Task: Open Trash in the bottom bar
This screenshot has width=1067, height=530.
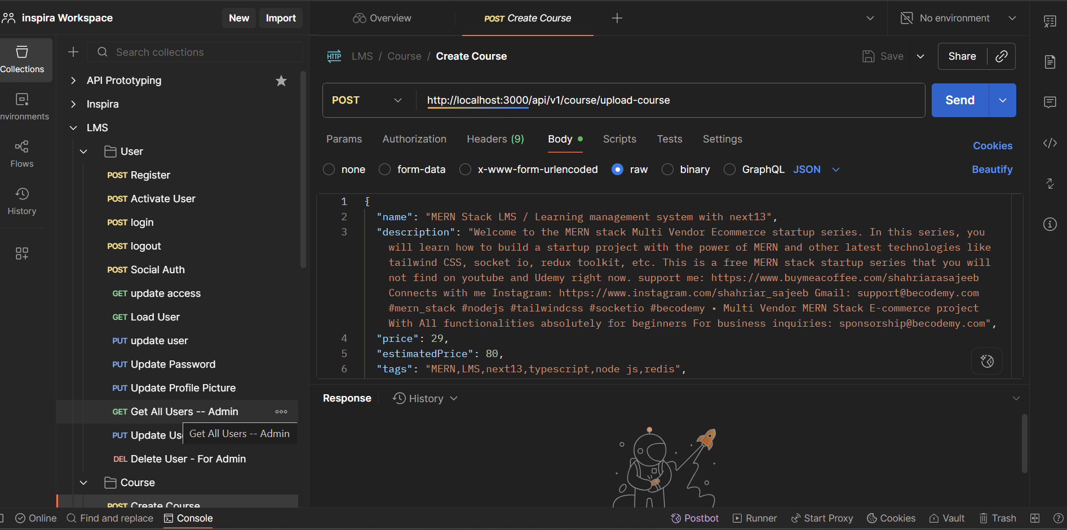Action: [998, 518]
